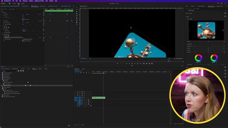Toggle the Creative section checkbox in Lumetri
This screenshot has width=228, height=128.
point(225,16)
